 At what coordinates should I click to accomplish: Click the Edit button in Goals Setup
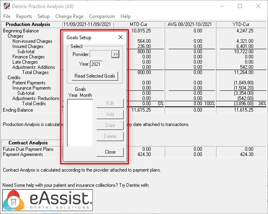[110, 103]
